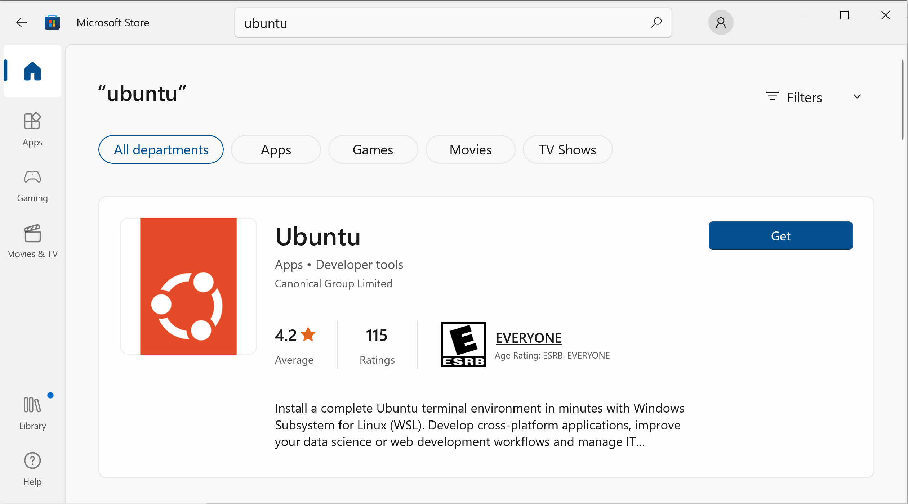Click the Filters lines icon
This screenshot has width=908, height=504.
point(772,96)
